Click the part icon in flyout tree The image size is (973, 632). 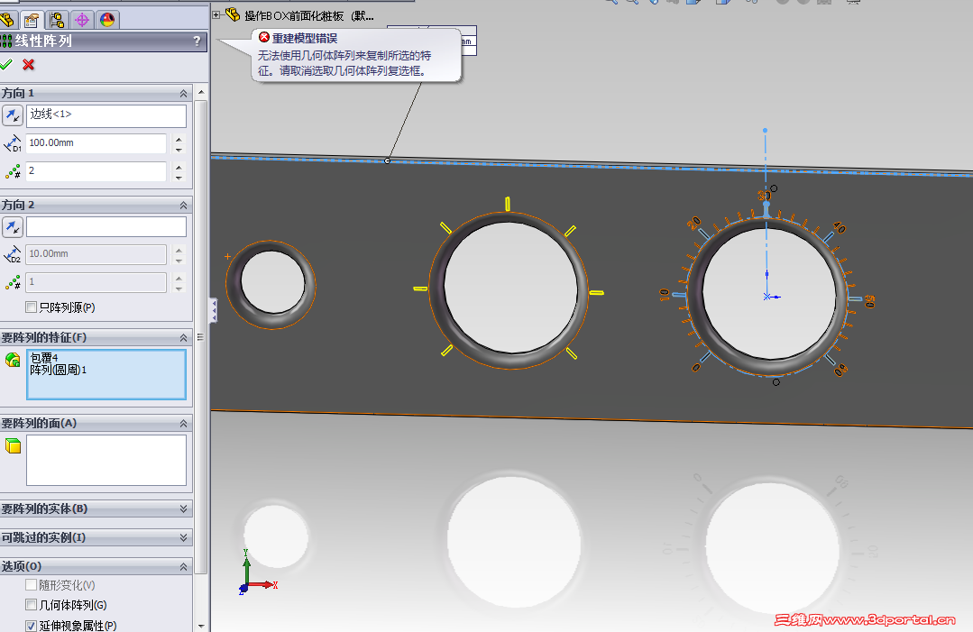coord(233,14)
